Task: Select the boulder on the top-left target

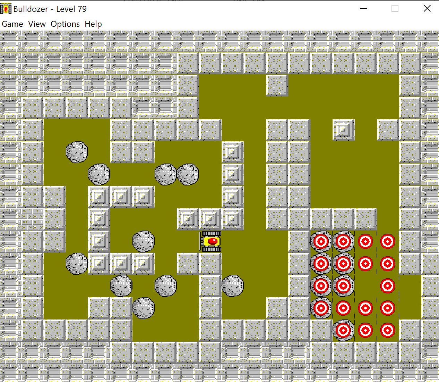Action: [x=321, y=241]
